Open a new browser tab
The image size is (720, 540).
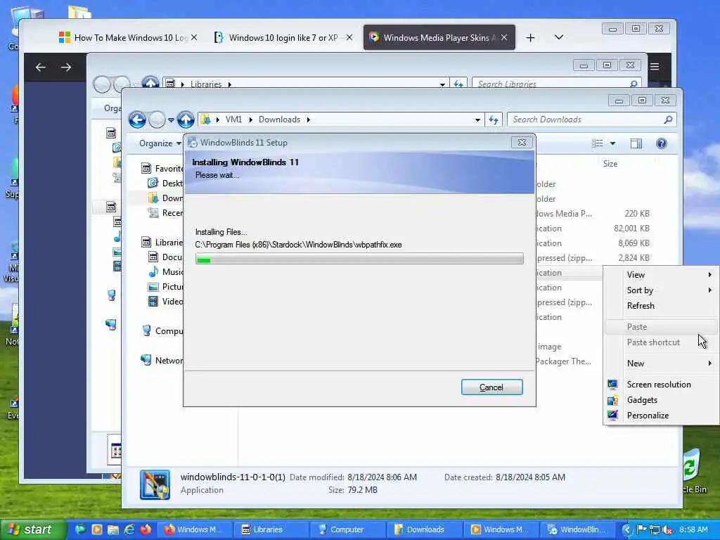click(x=530, y=38)
